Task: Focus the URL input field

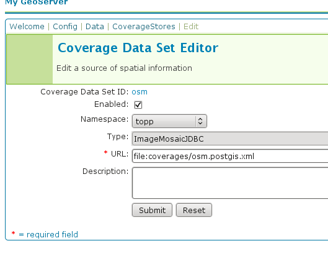Action: point(230,156)
